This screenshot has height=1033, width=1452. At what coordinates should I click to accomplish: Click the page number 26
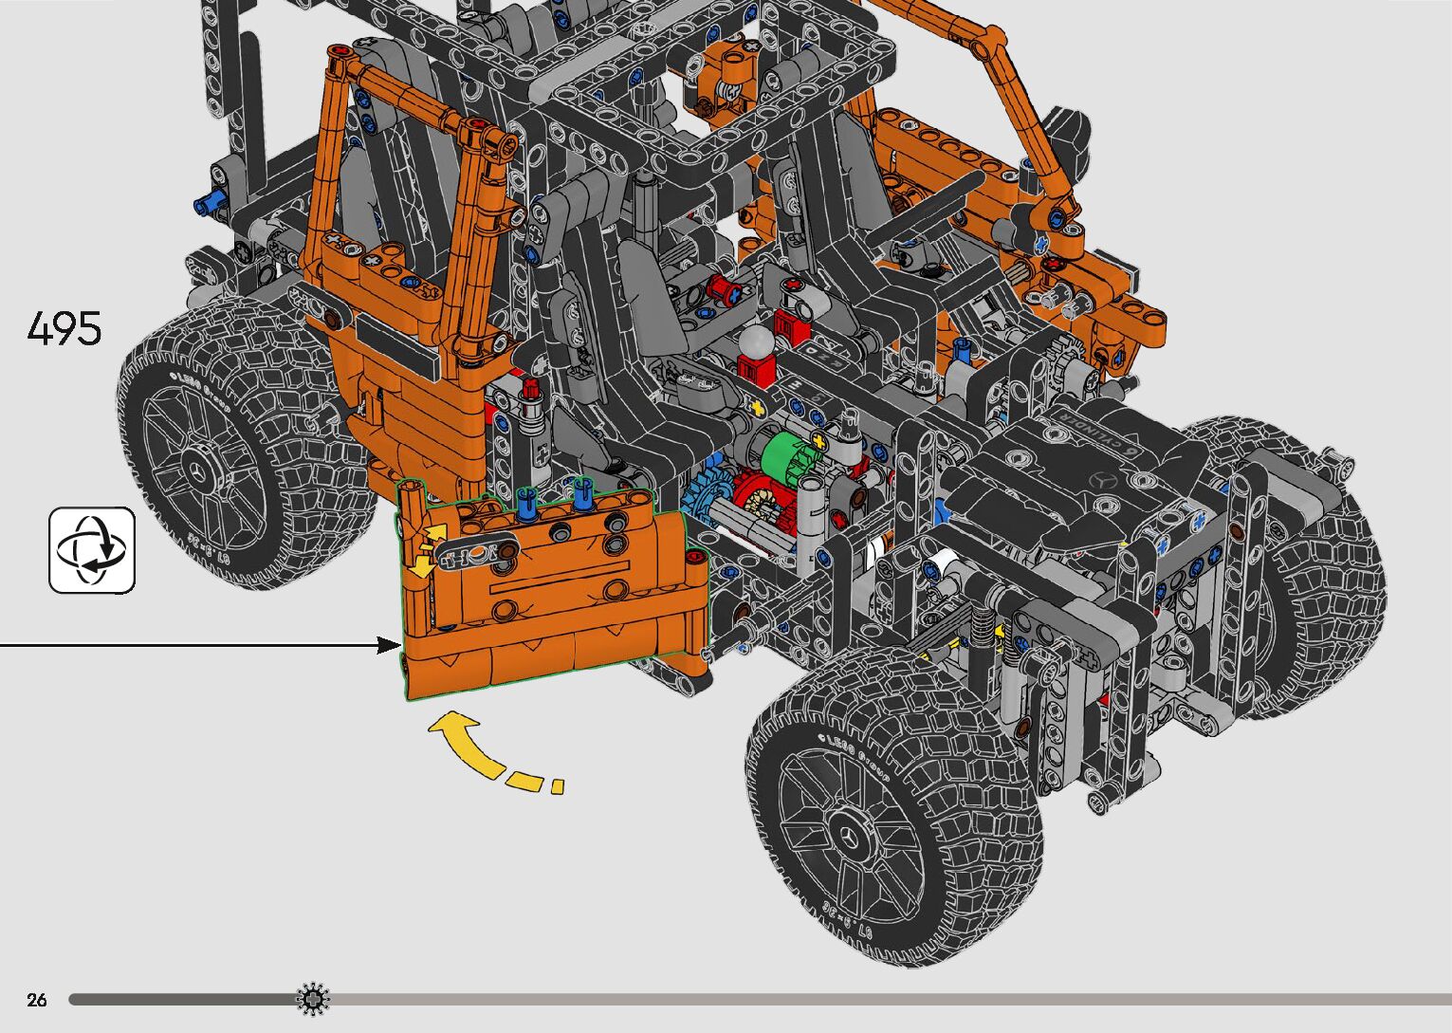(37, 1000)
